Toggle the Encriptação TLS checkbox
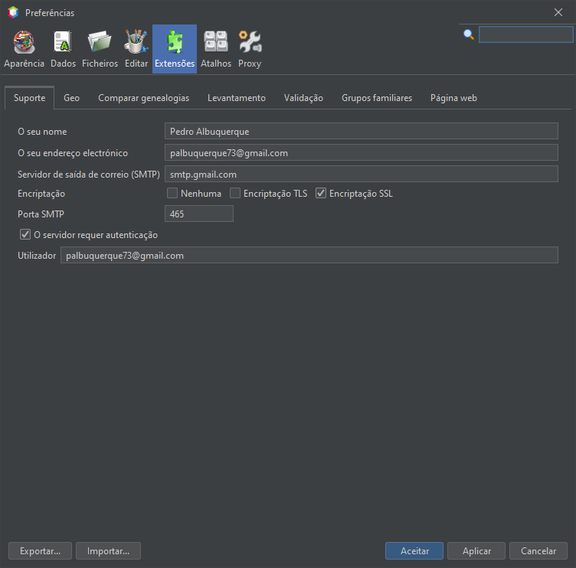This screenshot has height=568, width=576. click(236, 194)
